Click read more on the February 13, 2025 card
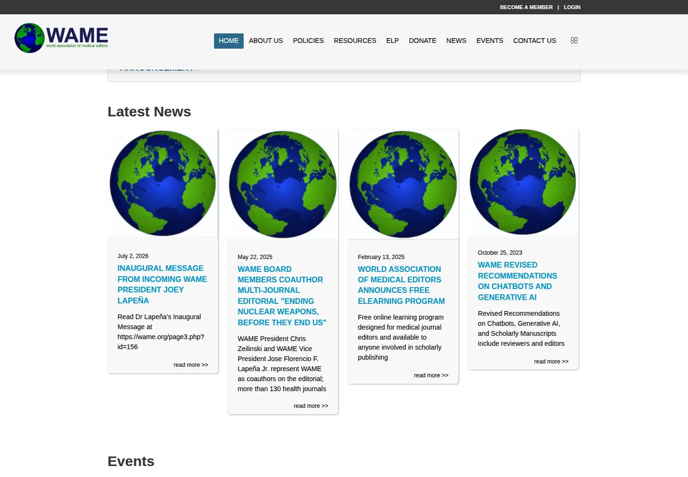This screenshot has width=688, height=477. pyautogui.click(x=431, y=375)
